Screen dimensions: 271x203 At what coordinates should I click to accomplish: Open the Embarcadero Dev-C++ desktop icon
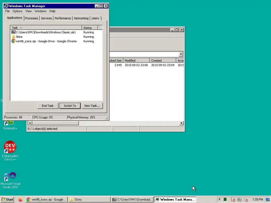(x=10, y=150)
